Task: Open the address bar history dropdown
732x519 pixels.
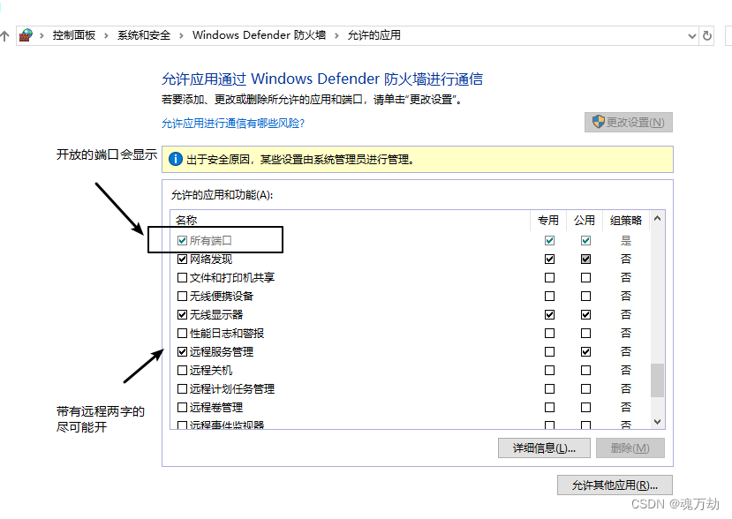Action: point(692,35)
